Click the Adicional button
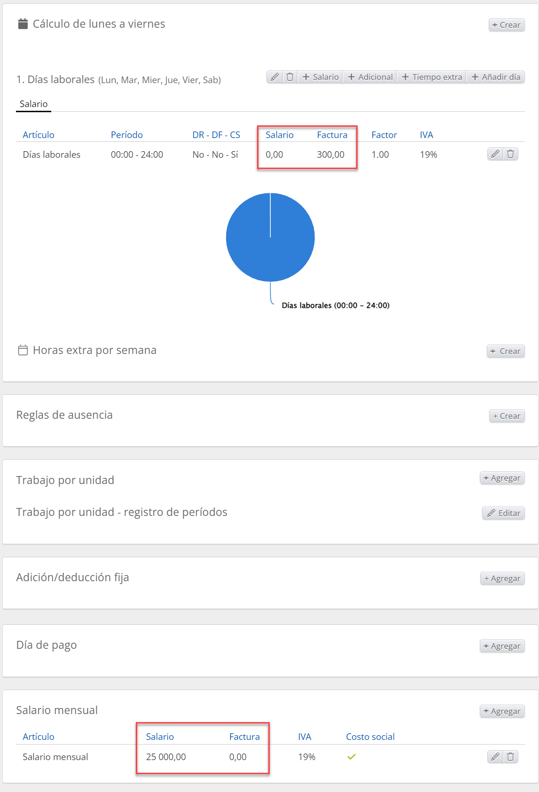Screen dimensions: 539x792 370,77
